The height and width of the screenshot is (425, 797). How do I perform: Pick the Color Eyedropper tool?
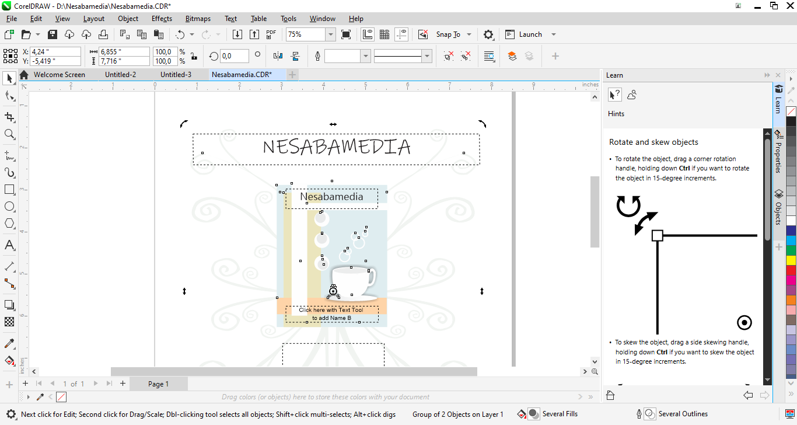tap(9, 343)
